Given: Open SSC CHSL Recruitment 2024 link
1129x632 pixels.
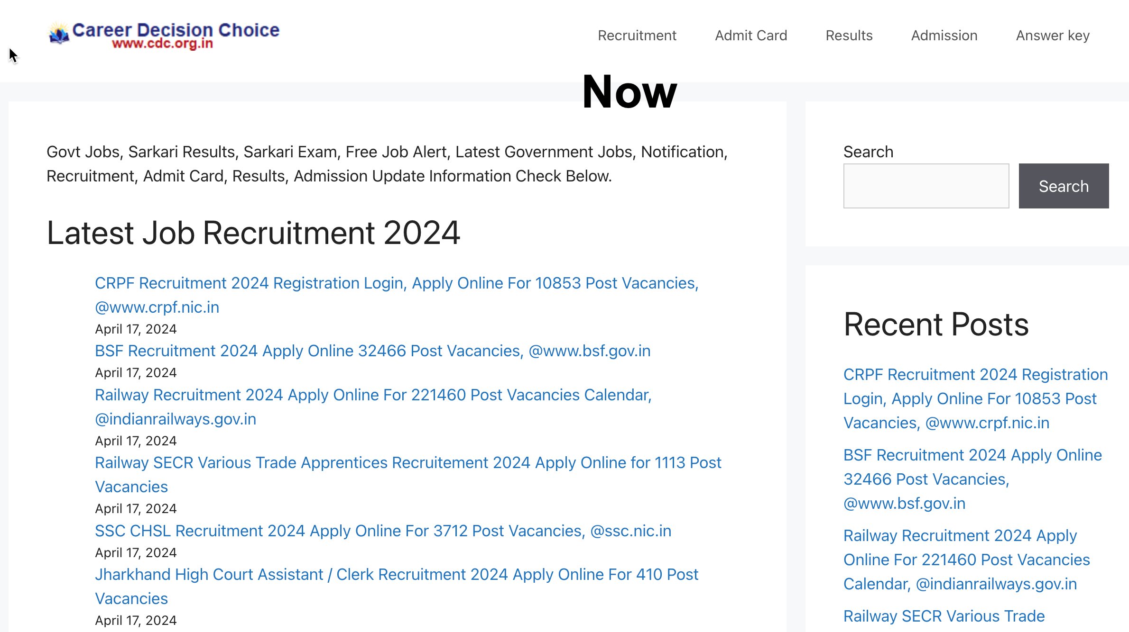Looking at the screenshot, I should pos(383,531).
